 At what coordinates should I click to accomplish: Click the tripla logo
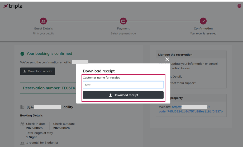tap(13, 6)
